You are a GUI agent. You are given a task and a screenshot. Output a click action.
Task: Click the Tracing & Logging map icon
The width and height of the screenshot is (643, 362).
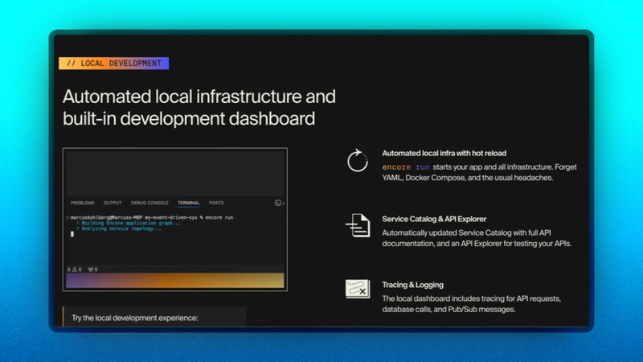(357, 289)
